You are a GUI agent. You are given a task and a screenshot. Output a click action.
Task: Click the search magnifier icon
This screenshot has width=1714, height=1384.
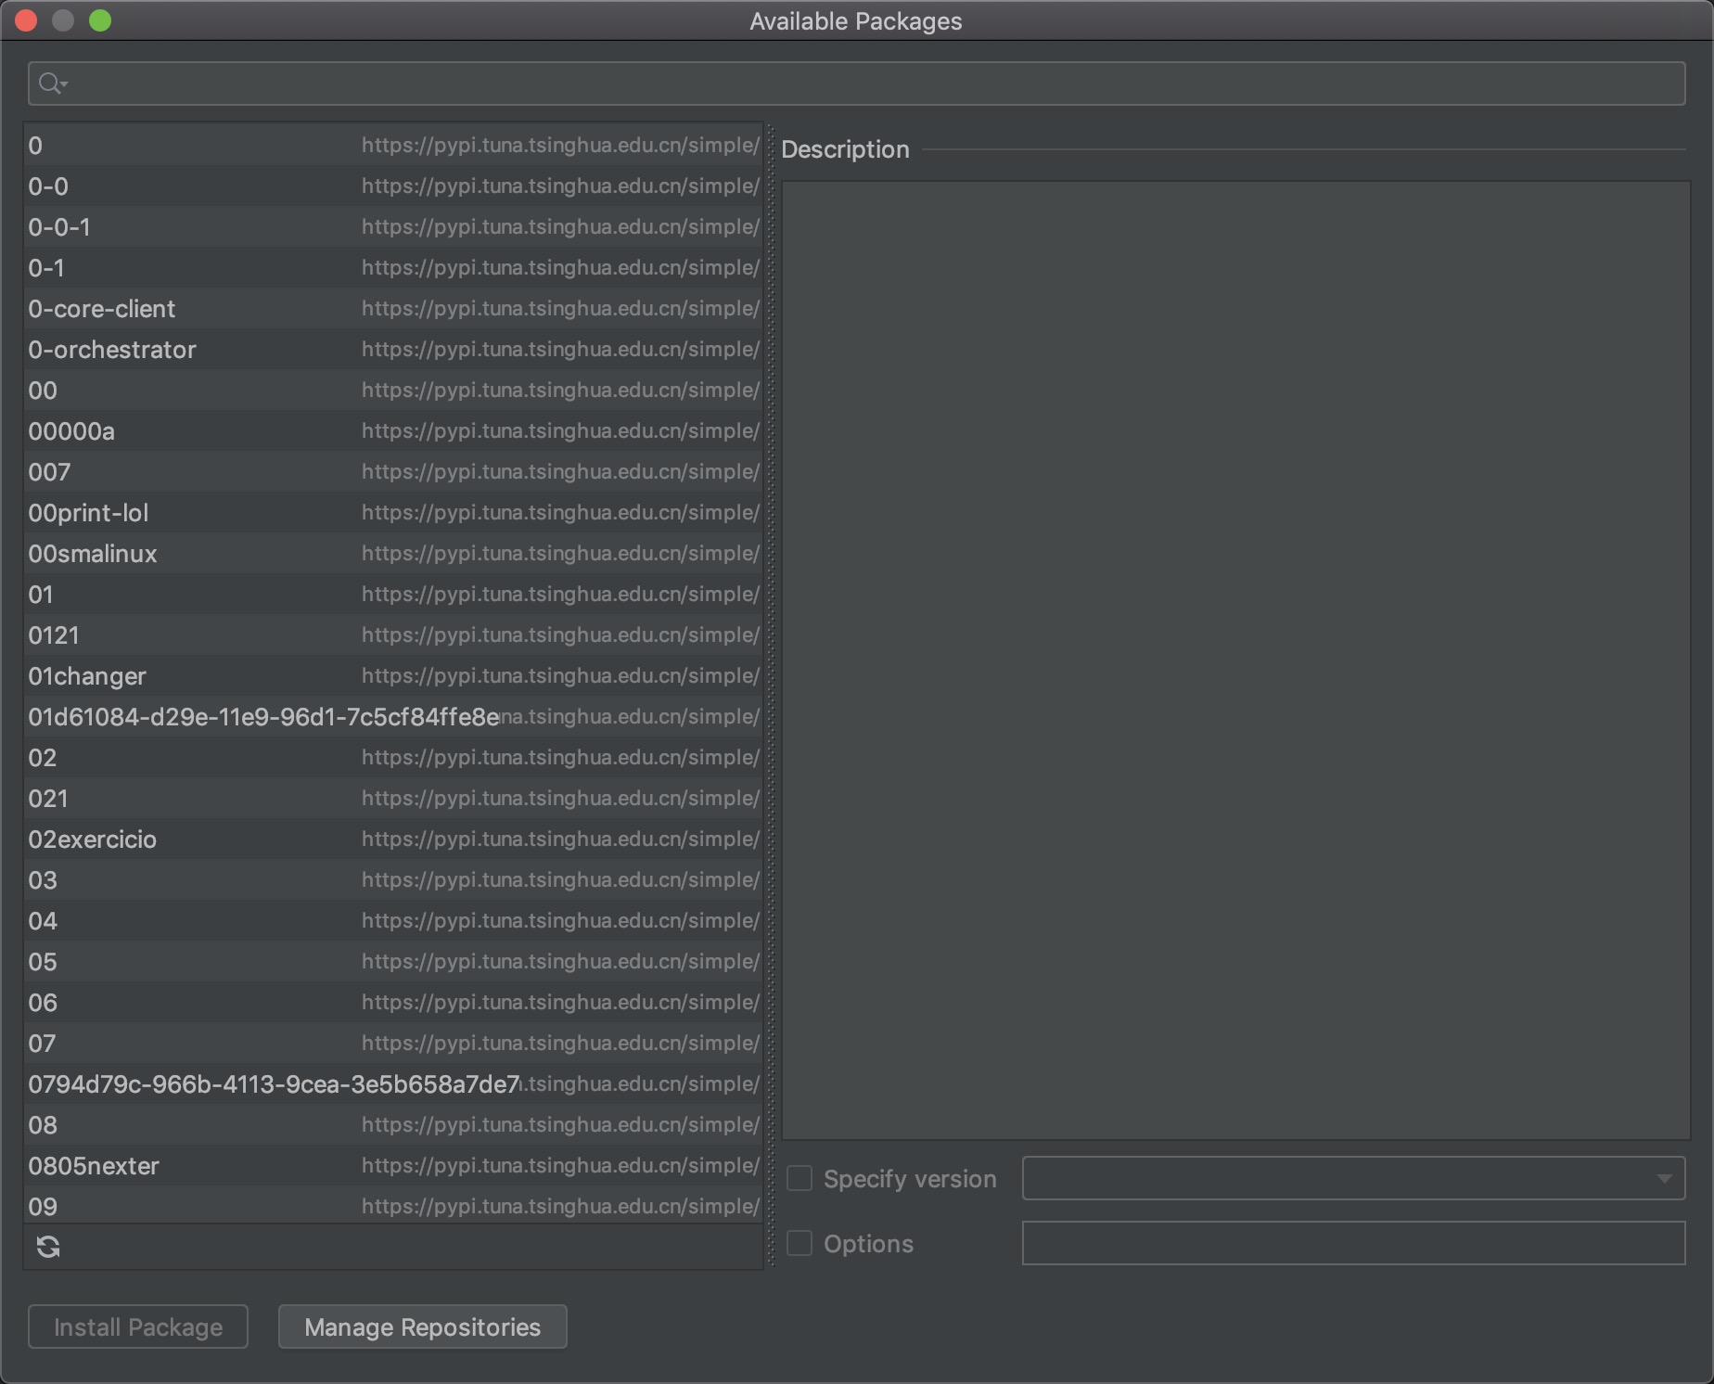[x=52, y=84]
